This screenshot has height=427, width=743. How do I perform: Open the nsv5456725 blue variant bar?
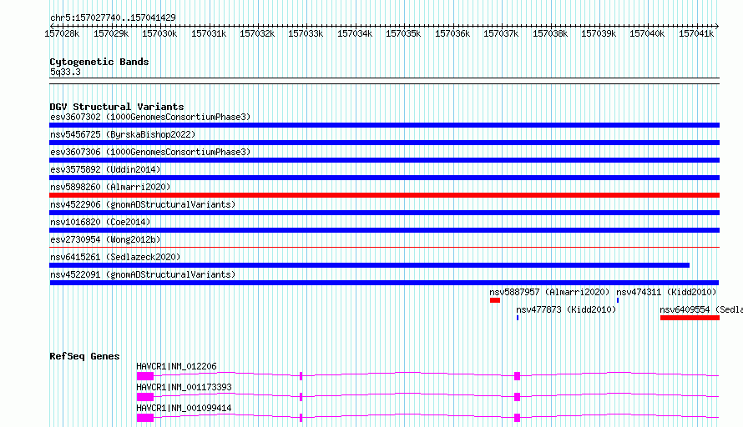[x=384, y=143]
